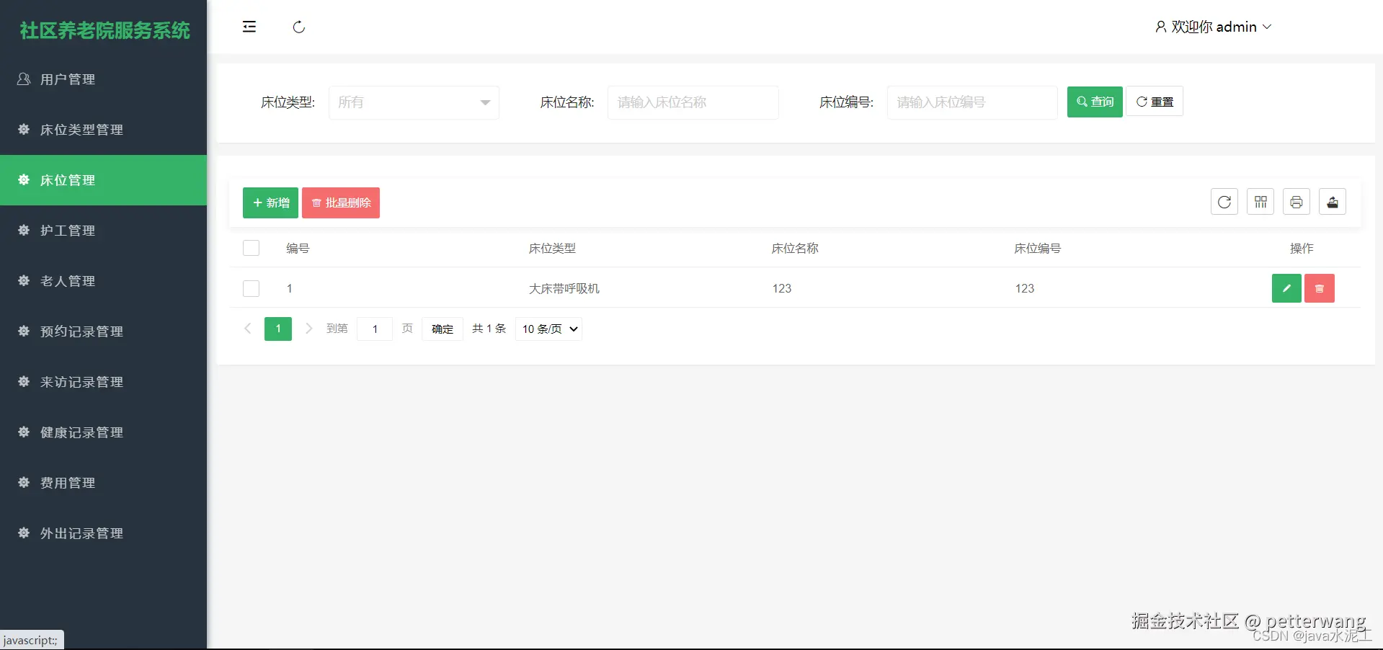Screen dimensions: 1383x650
Task: Click the page refresh icon in top bar
Action: (x=298, y=27)
